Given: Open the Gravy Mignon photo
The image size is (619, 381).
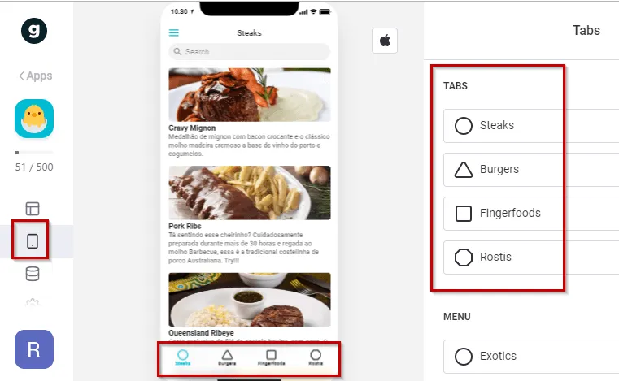Looking at the screenshot, I should point(250,95).
